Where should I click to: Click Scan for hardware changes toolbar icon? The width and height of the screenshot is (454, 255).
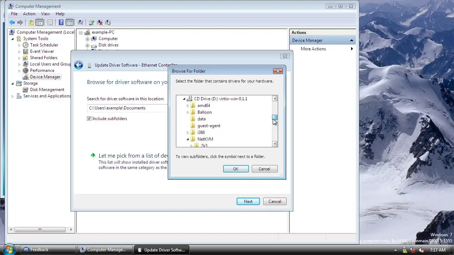pyautogui.click(x=81, y=22)
